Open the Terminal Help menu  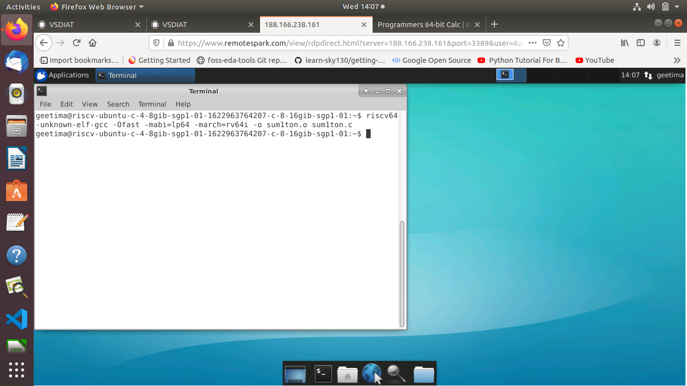[183, 104]
